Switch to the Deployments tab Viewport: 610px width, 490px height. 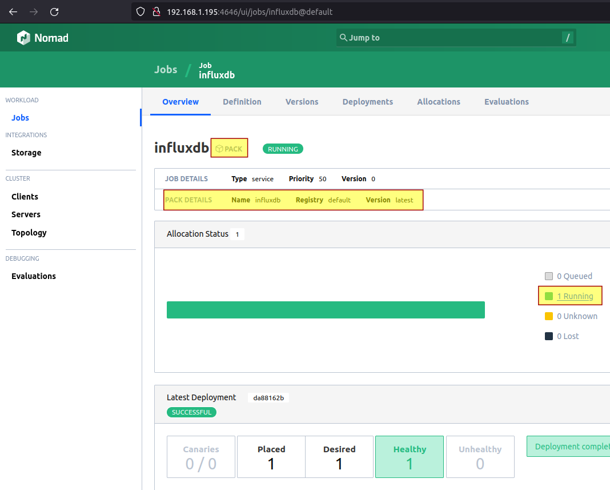[368, 102]
